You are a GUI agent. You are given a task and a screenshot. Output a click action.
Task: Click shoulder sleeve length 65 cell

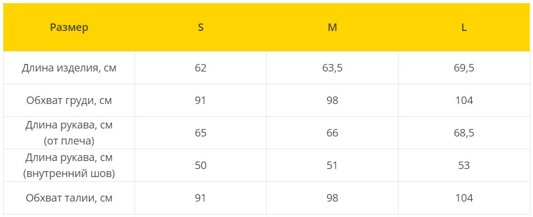201,133
